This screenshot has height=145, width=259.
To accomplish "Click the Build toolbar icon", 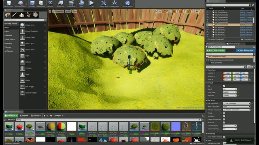I will [x=82, y=3].
